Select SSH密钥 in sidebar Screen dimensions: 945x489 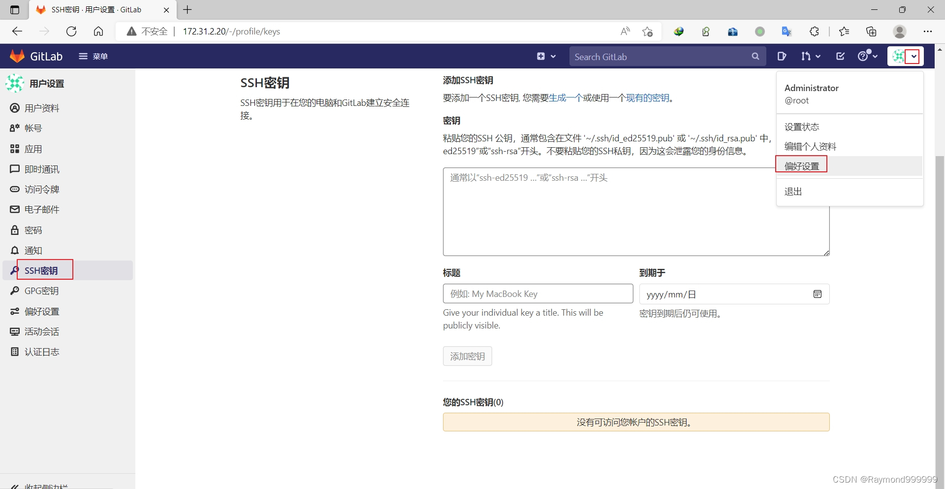(x=67, y=270)
